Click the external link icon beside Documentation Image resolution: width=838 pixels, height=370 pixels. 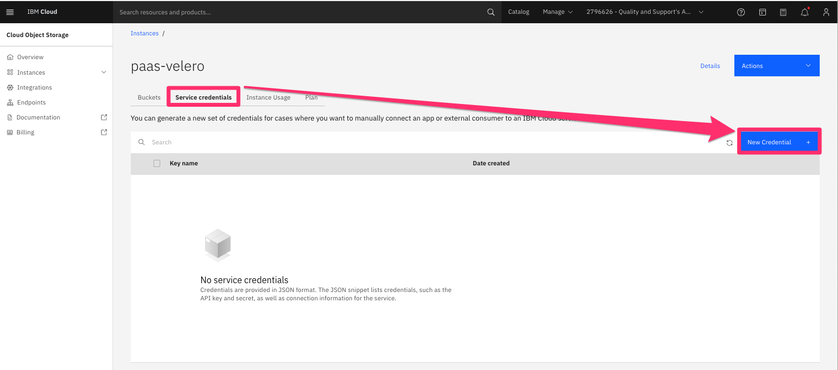coord(104,117)
